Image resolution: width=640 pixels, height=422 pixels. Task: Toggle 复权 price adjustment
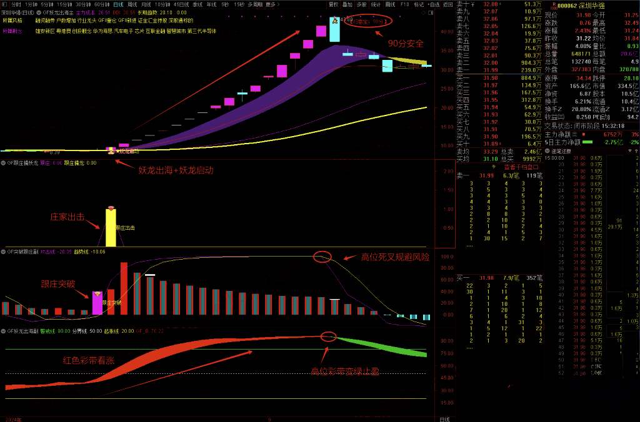(x=334, y=4)
